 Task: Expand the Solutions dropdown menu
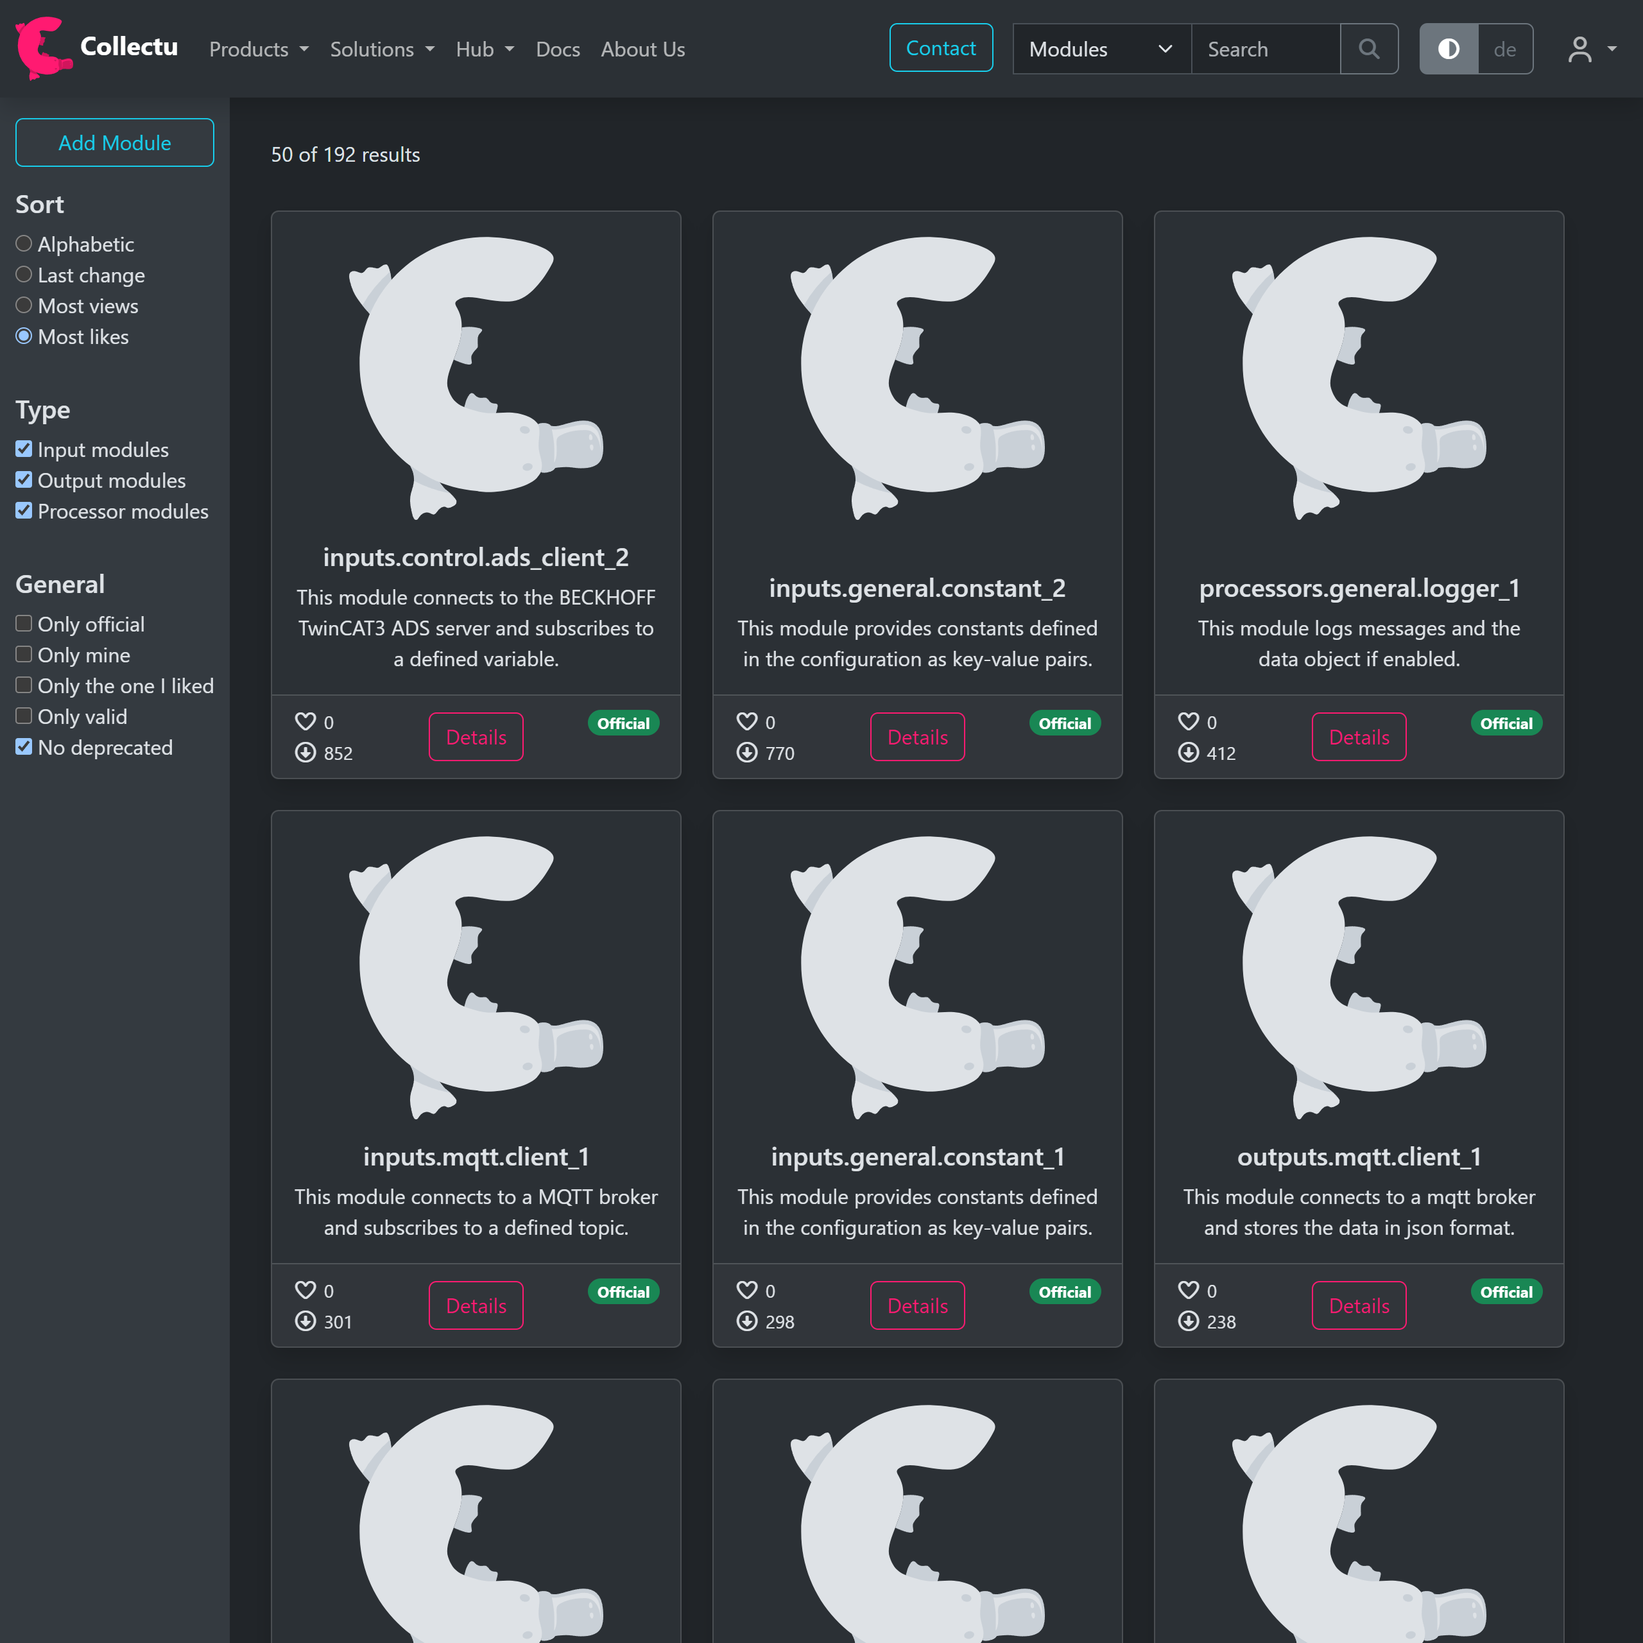click(x=382, y=49)
